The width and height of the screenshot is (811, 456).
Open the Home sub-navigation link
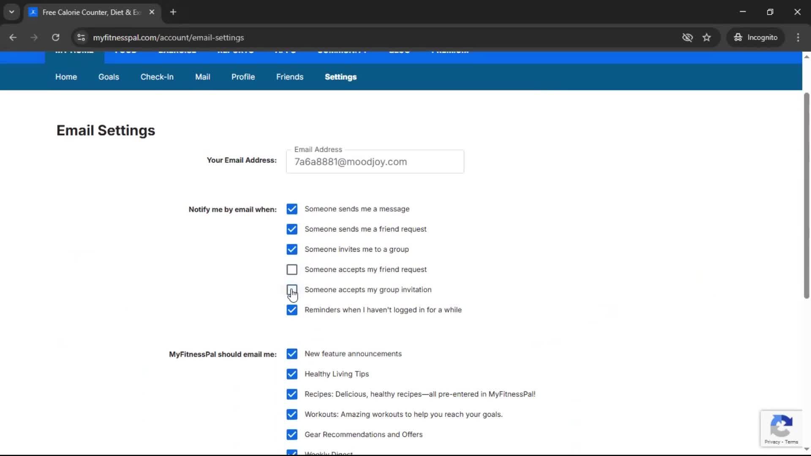click(66, 77)
